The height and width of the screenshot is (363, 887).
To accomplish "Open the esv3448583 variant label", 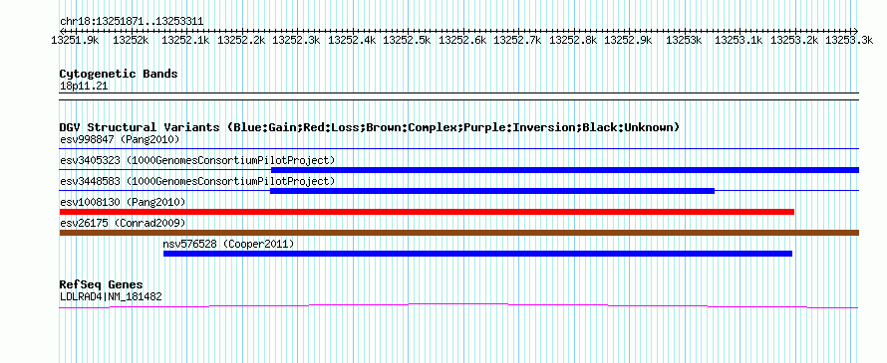I will (197, 181).
